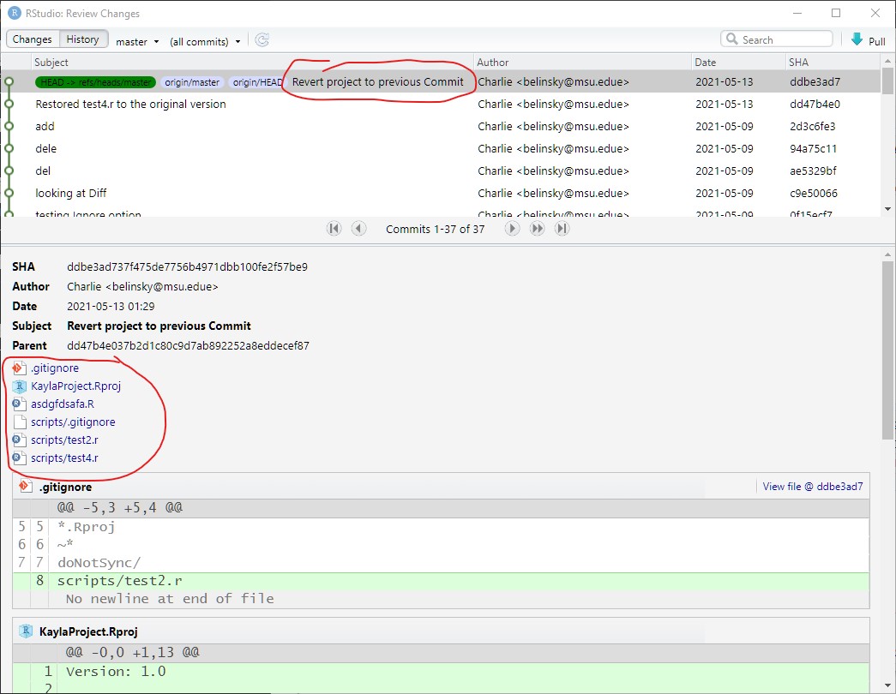This screenshot has width=896, height=694.
Task: Jump to scripts/test4.r diff link
Action: pos(64,458)
